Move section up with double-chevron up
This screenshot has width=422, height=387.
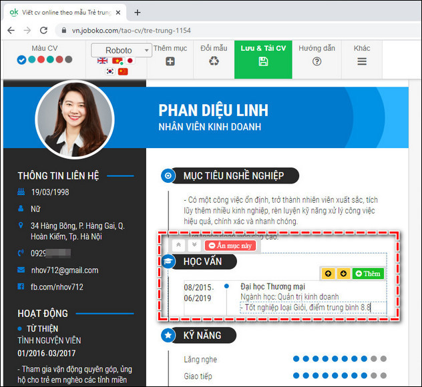178,245
